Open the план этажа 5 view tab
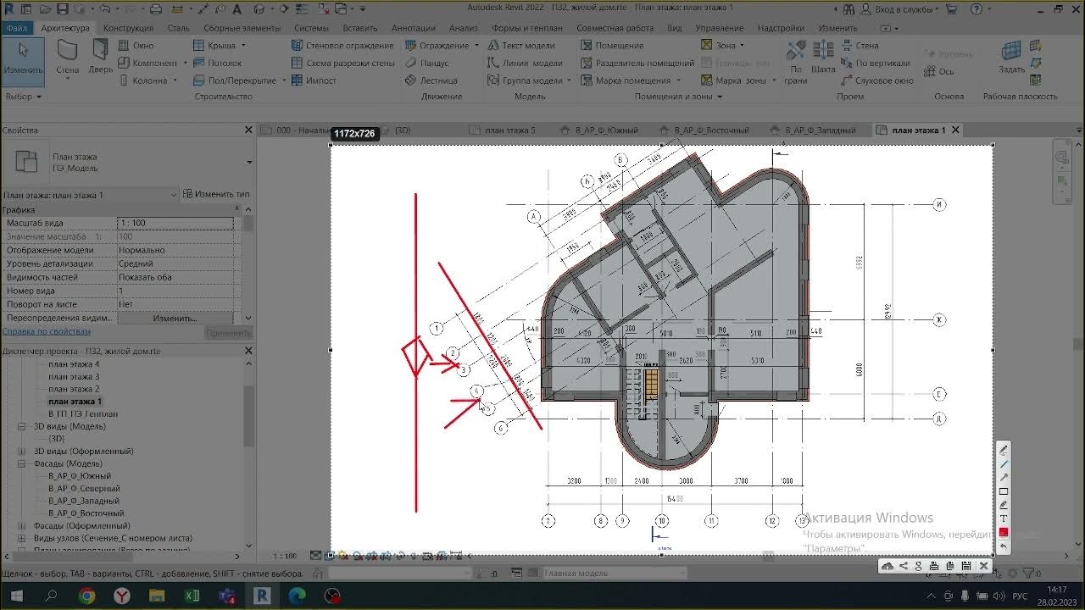Viewport: 1085px width, 610px height. (509, 130)
